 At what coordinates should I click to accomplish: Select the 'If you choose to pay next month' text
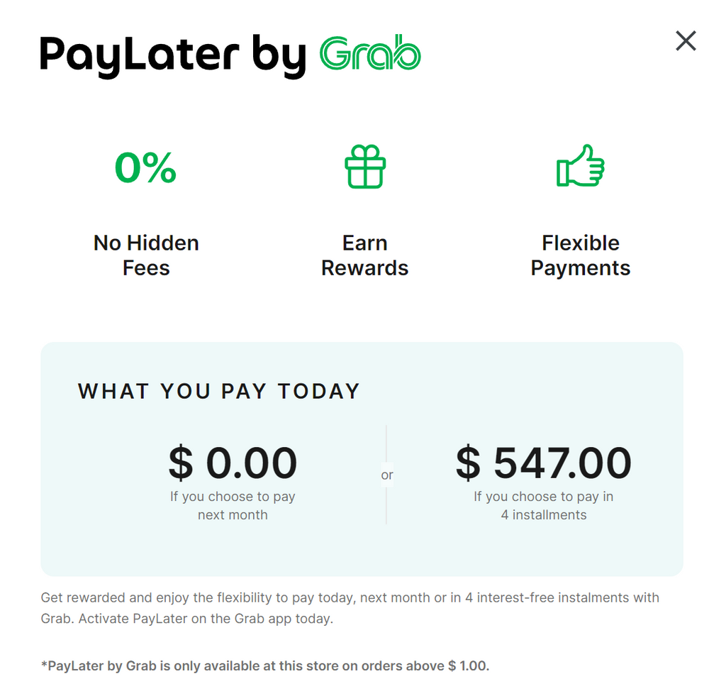tap(233, 505)
